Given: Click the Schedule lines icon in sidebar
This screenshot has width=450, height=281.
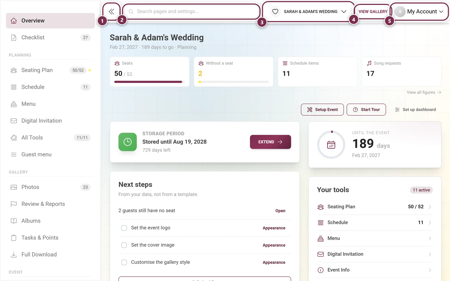Looking at the screenshot, I should (14, 87).
